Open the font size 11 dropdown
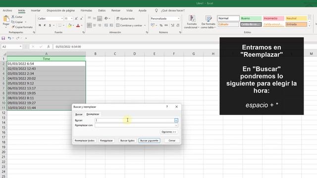Screen dimensions: 317x178 coord(71,19)
